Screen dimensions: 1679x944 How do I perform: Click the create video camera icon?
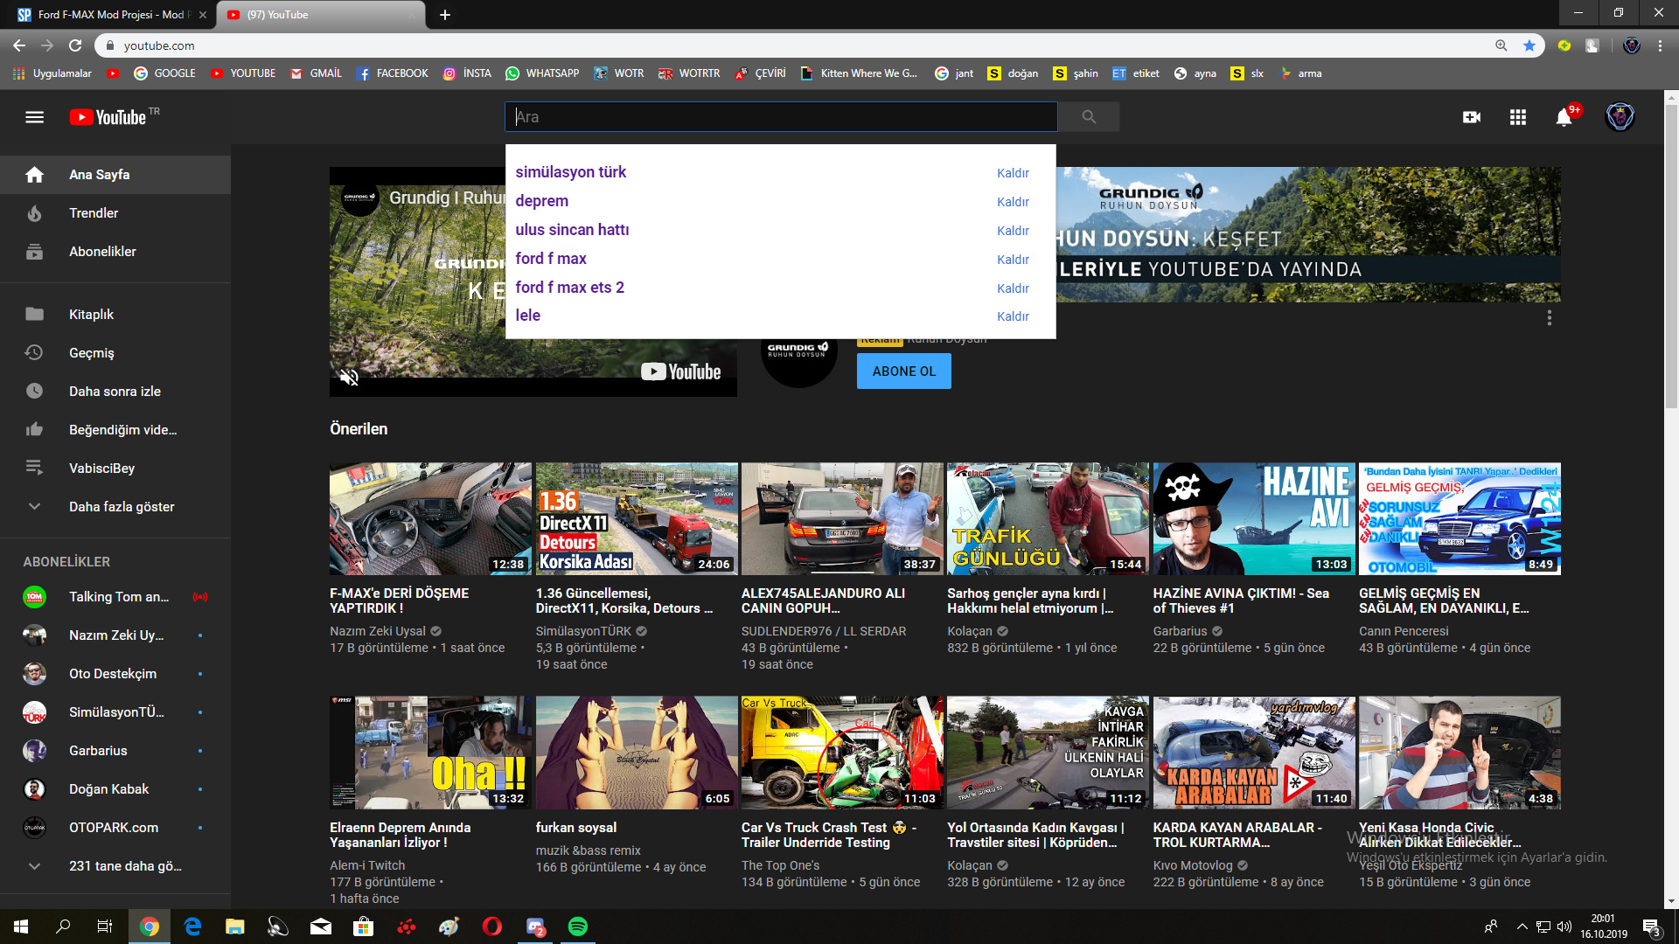[x=1472, y=117]
